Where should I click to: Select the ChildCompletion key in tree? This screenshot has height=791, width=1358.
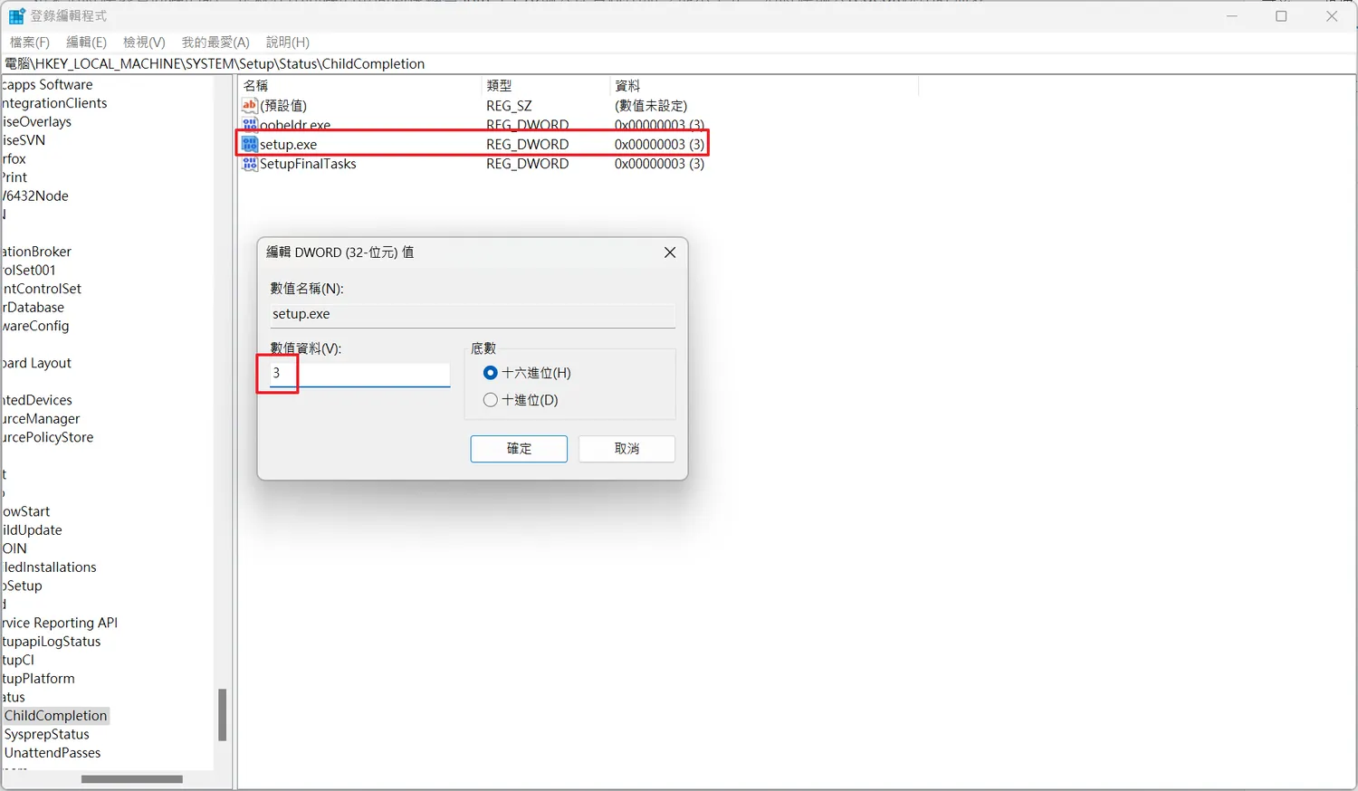pyautogui.click(x=56, y=716)
